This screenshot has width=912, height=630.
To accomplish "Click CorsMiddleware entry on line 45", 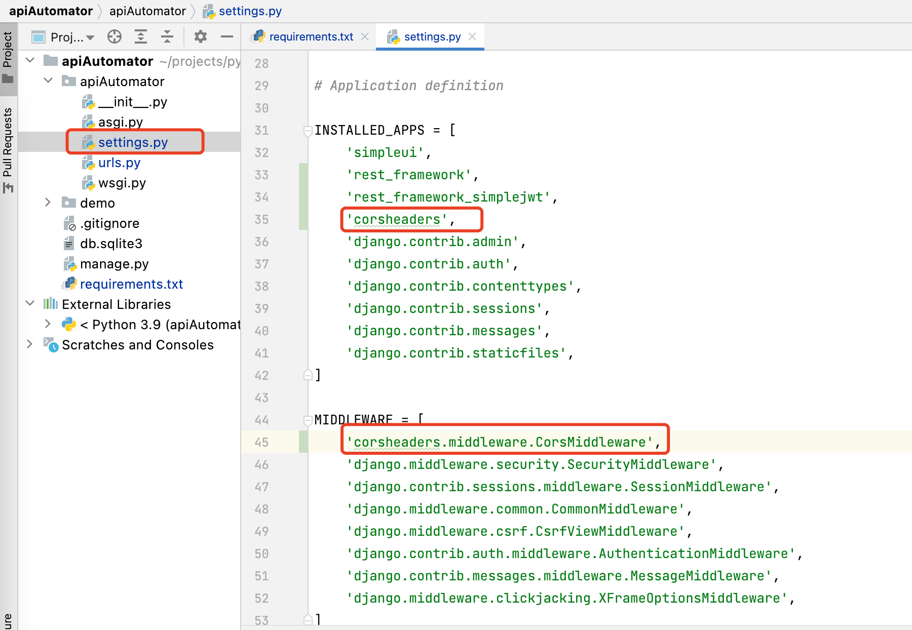I will [x=500, y=442].
